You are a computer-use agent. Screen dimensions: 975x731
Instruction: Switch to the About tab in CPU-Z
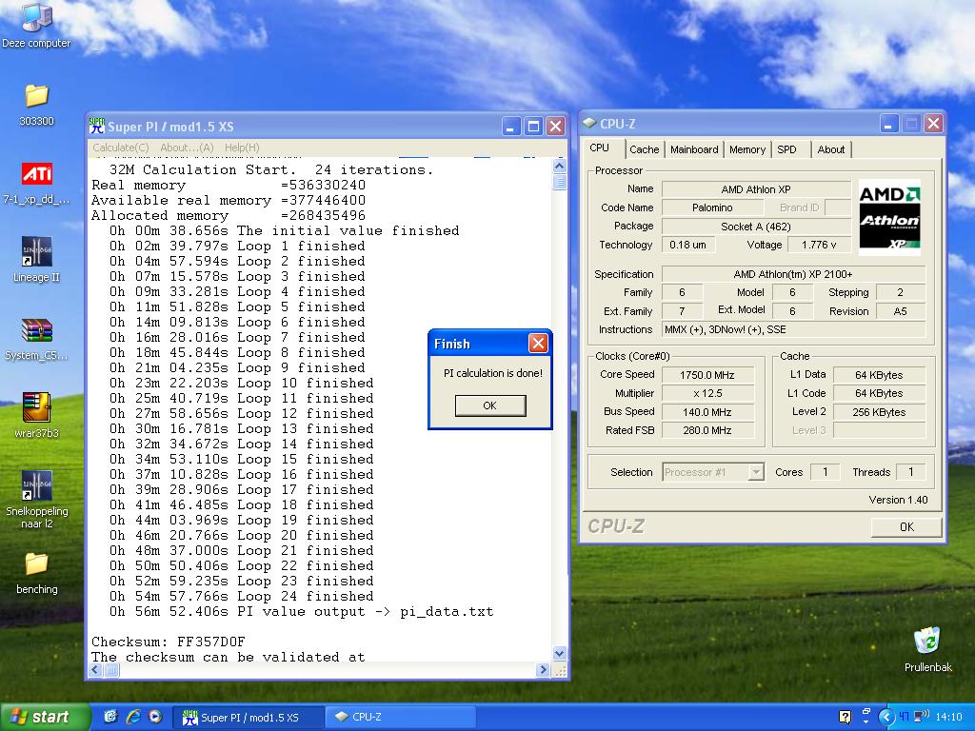click(x=830, y=149)
